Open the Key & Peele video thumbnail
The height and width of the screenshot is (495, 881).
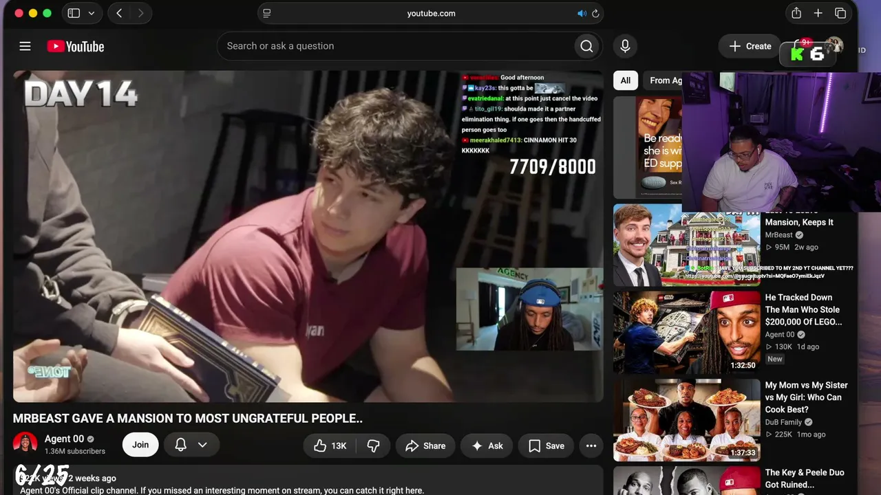(687, 481)
